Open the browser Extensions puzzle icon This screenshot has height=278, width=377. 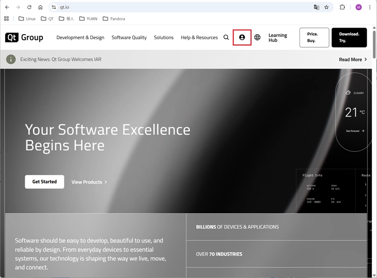tap(342, 7)
